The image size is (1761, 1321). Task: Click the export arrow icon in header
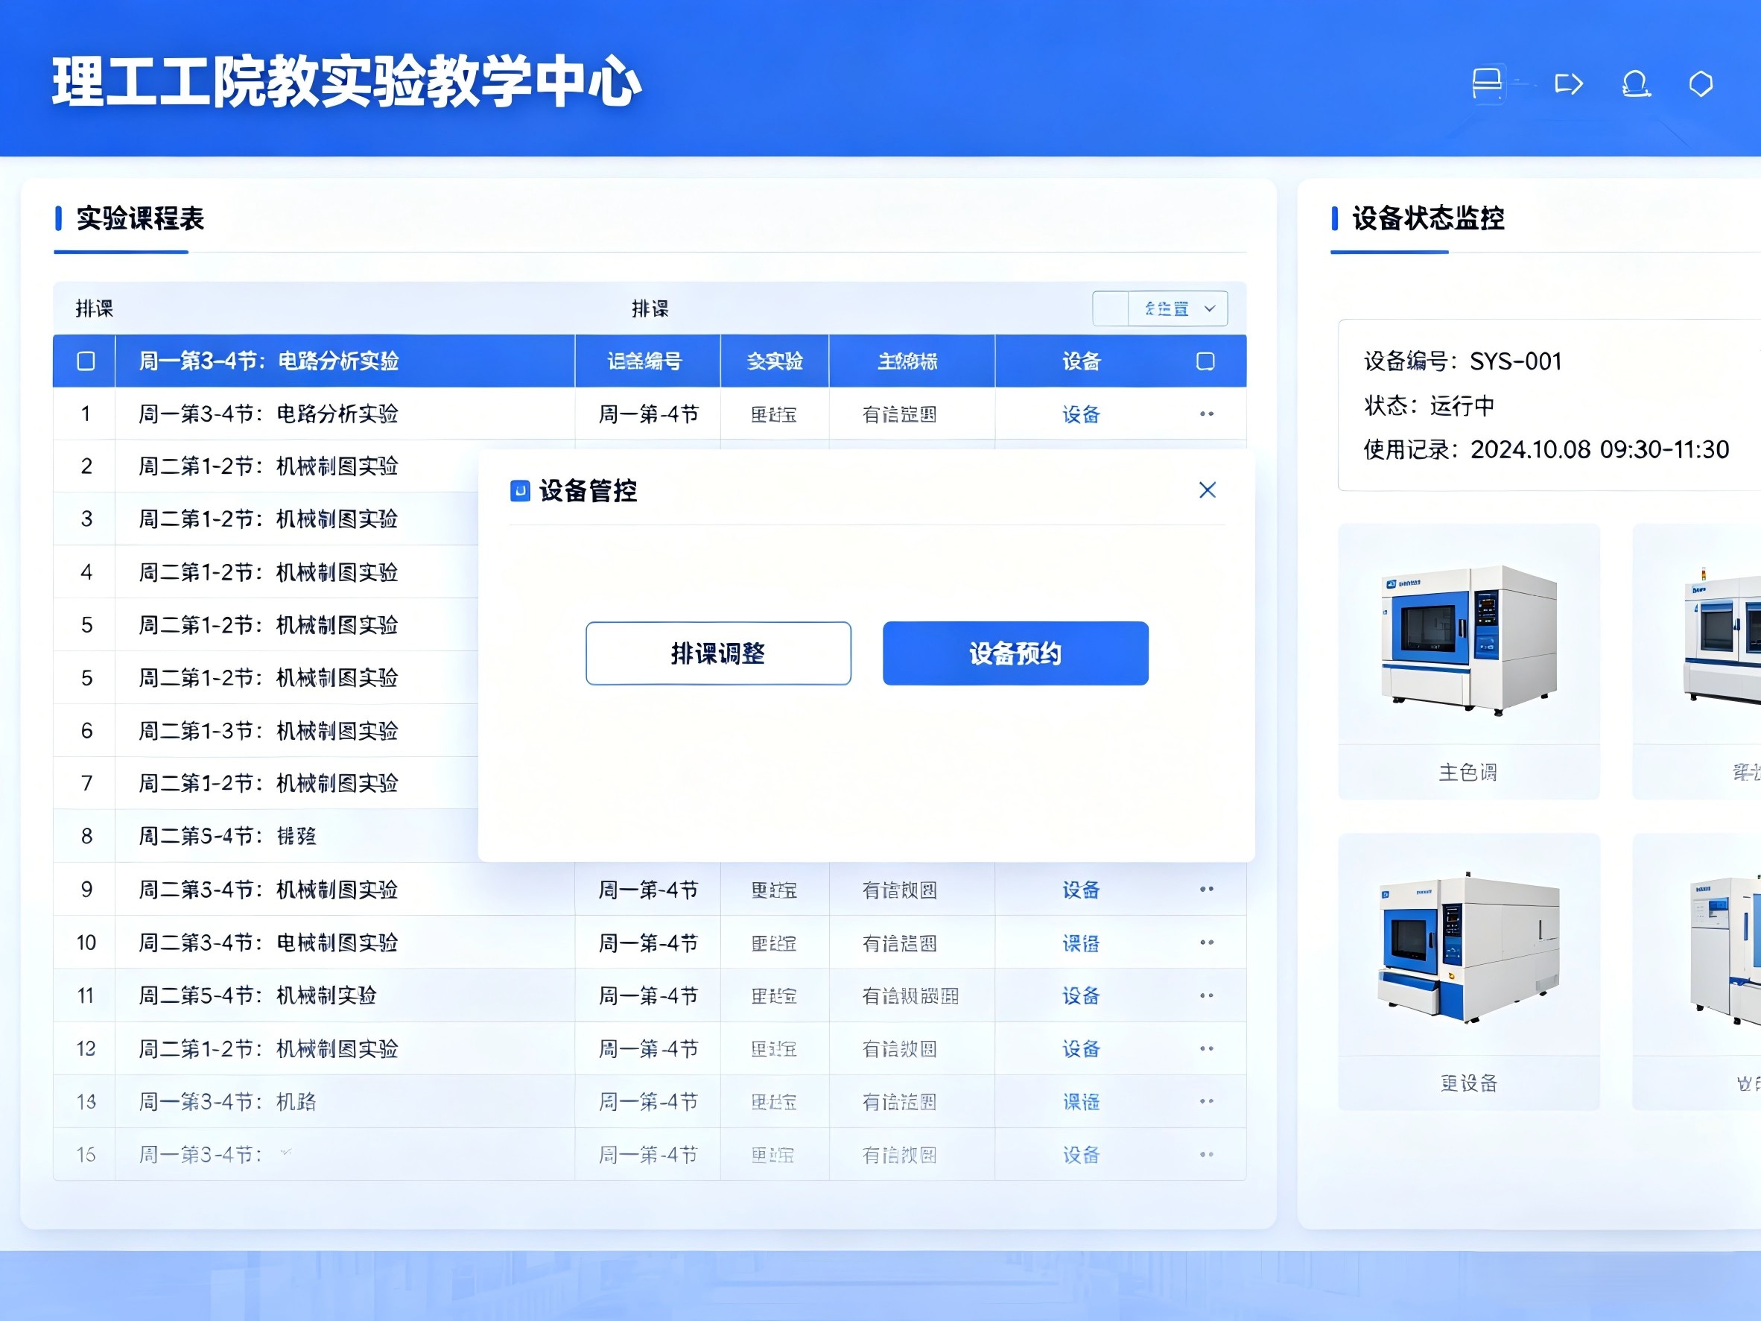click(1568, 83)
